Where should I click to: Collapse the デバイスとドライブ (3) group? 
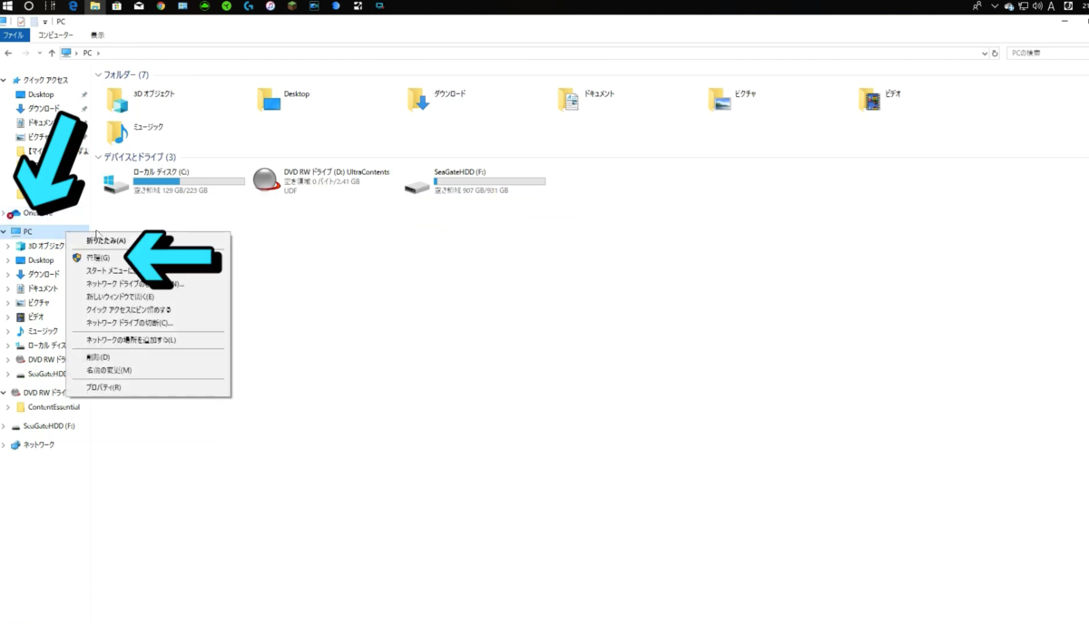point(98,157)
